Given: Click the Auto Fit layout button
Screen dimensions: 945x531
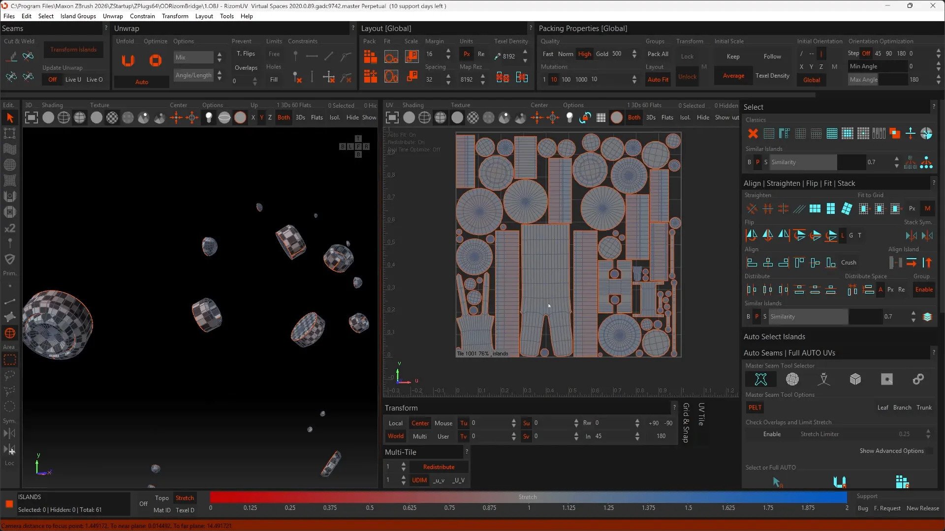Looking at the screenshot, I should (658, 79).
